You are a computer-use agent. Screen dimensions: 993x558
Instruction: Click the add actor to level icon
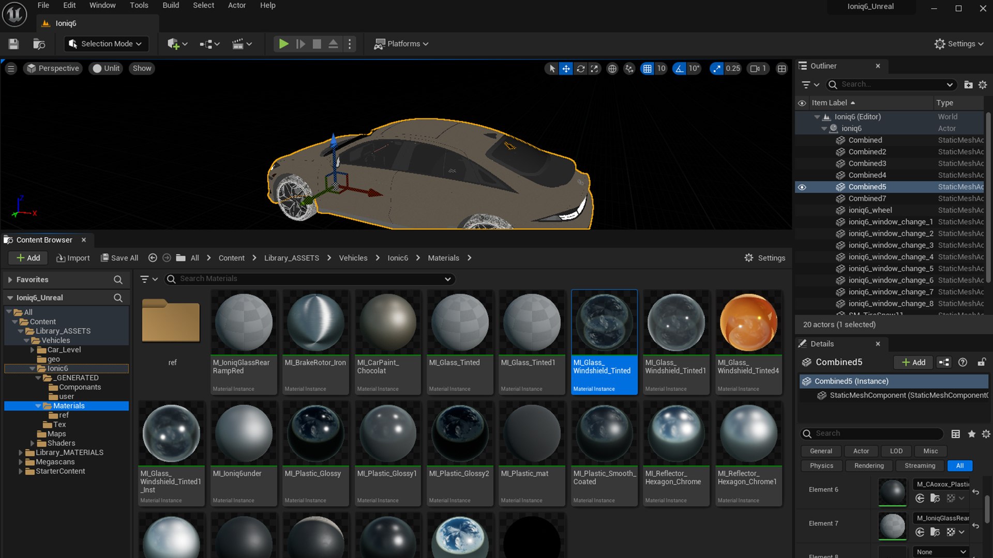point(177,44)
